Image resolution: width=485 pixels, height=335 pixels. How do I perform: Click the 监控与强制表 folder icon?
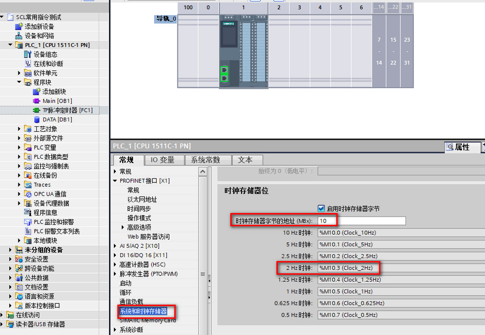point(28,166)
